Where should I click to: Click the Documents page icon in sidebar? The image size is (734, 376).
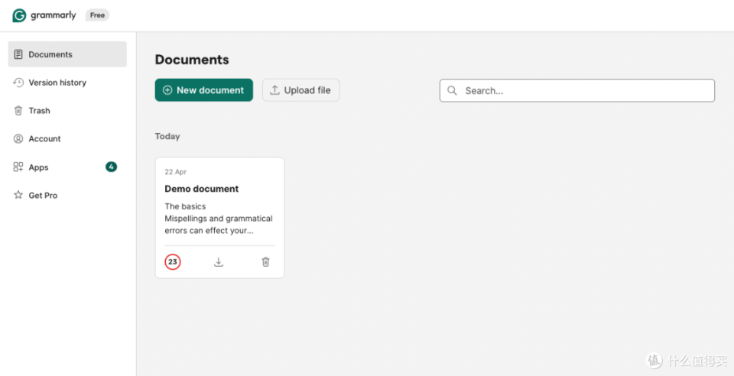pos(18,54)
